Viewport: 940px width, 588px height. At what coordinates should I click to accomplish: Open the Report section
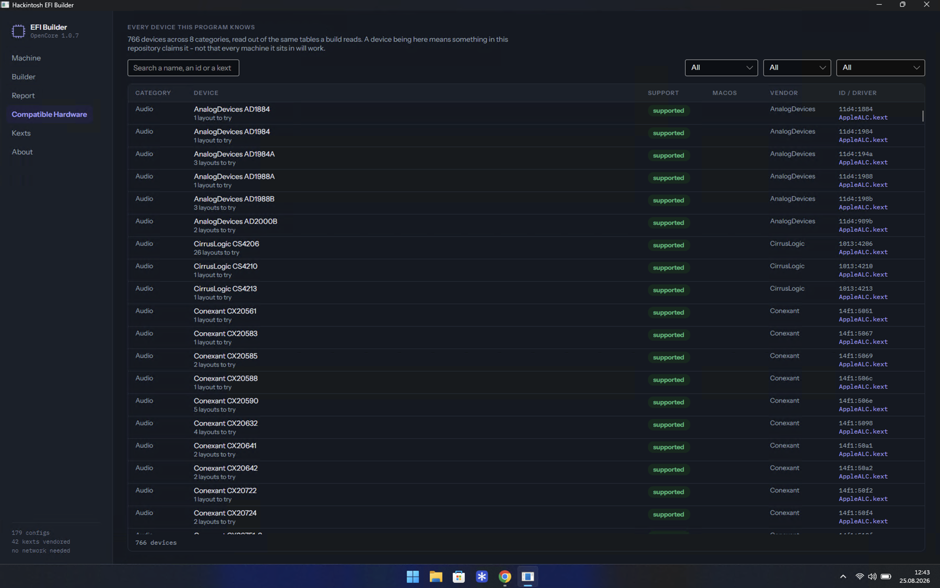(x=23, y=96)
